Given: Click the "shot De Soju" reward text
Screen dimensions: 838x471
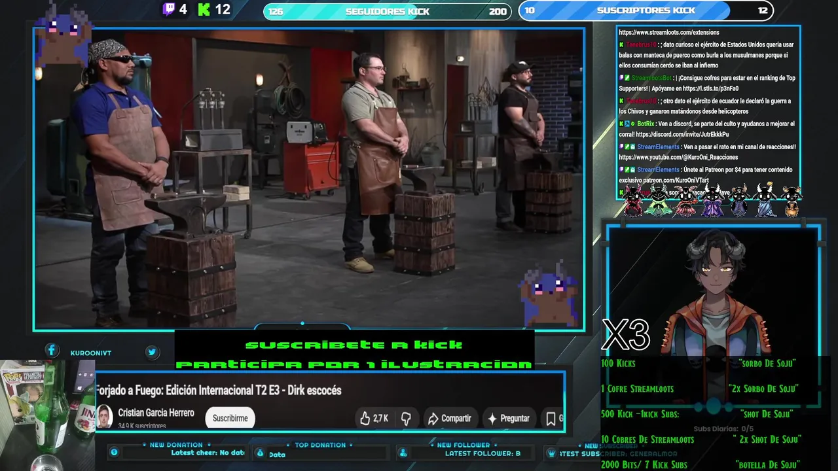Looking at the screenshot, I should 766,414.
